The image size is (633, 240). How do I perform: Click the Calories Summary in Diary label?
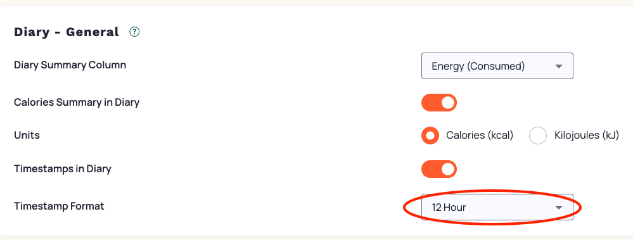(x=77, y=103)
